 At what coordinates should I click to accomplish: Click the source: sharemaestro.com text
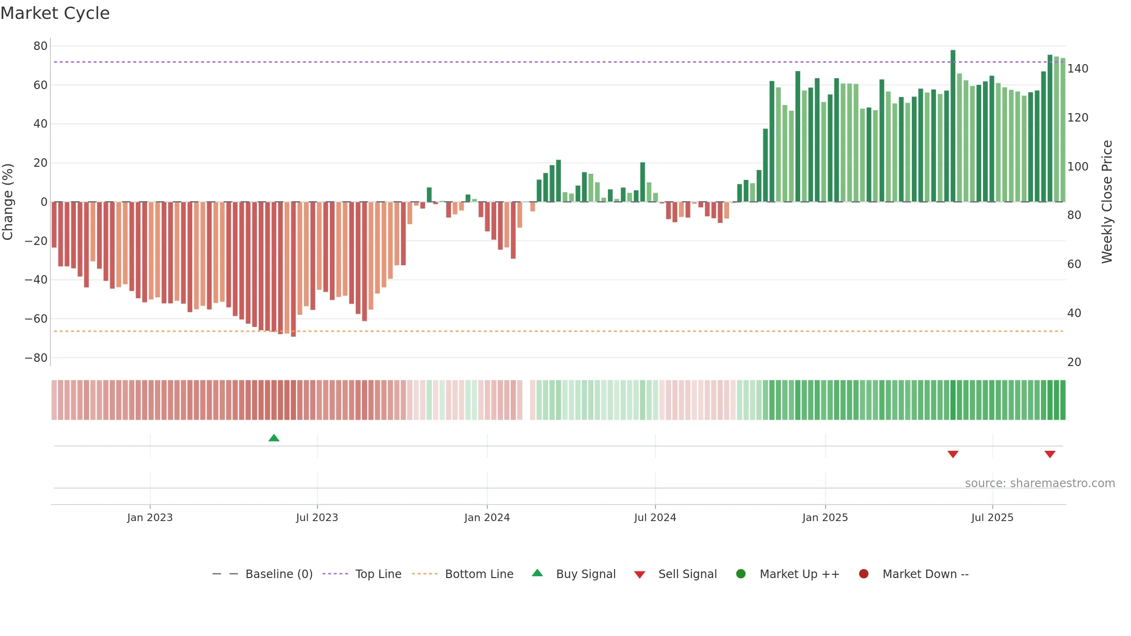(x=1040, y=483)
